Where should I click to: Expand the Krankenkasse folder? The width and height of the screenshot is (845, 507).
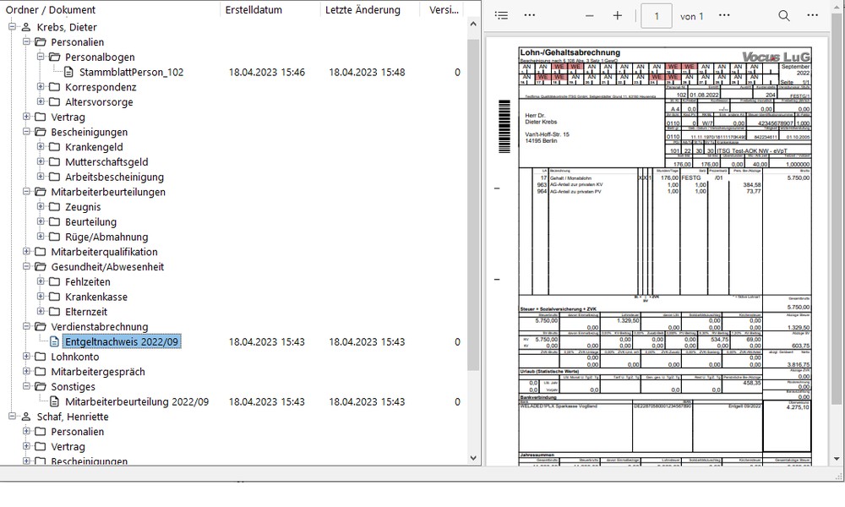point(41,297)
